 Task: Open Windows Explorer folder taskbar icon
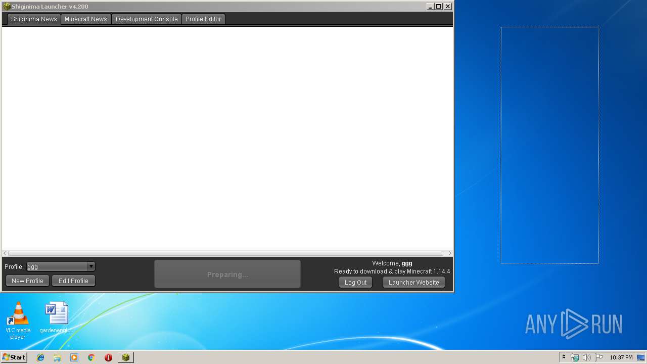click(x=57, y=357)
